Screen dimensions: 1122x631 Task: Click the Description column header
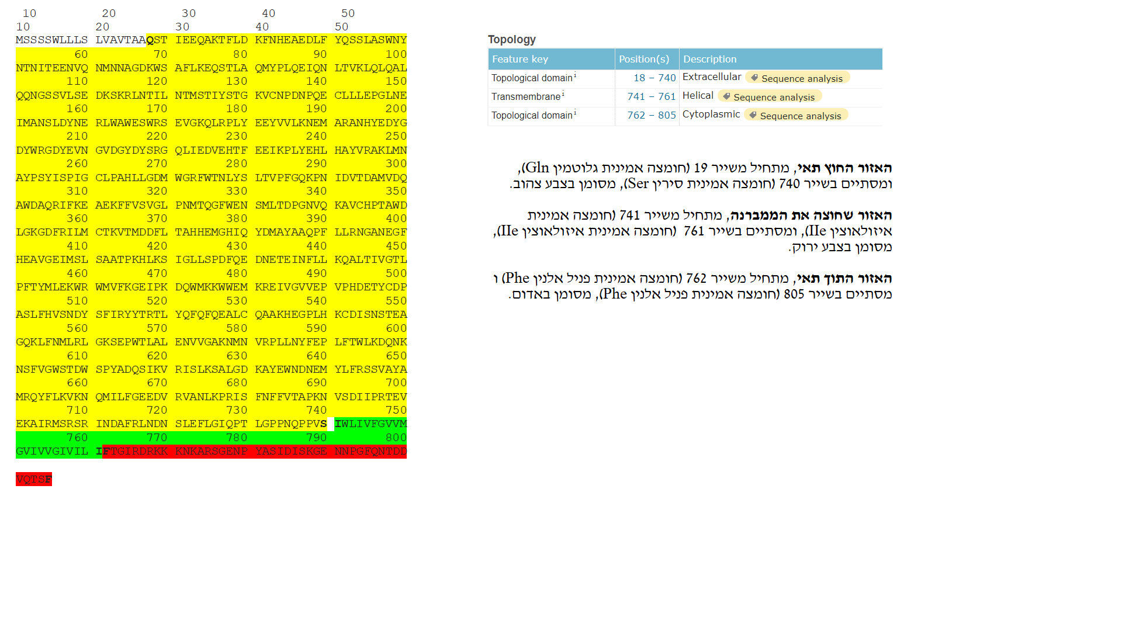(709, 59)
